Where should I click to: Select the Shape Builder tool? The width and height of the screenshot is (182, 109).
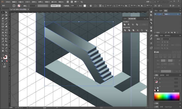pyautogui.click(x=3, y=35)
